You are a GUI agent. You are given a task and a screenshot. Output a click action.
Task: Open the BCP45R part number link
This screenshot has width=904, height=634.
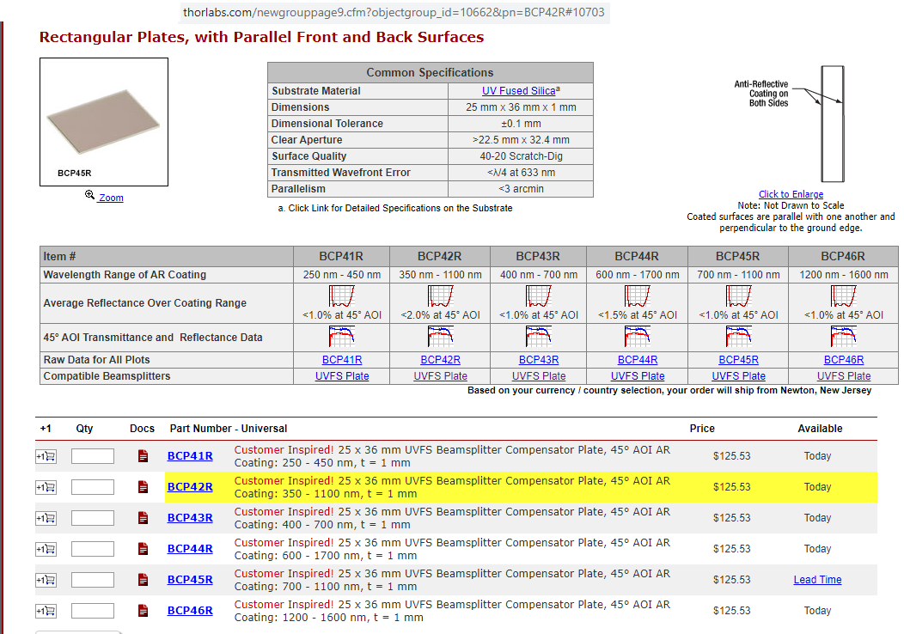190,580
